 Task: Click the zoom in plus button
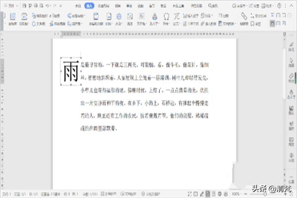285,194
